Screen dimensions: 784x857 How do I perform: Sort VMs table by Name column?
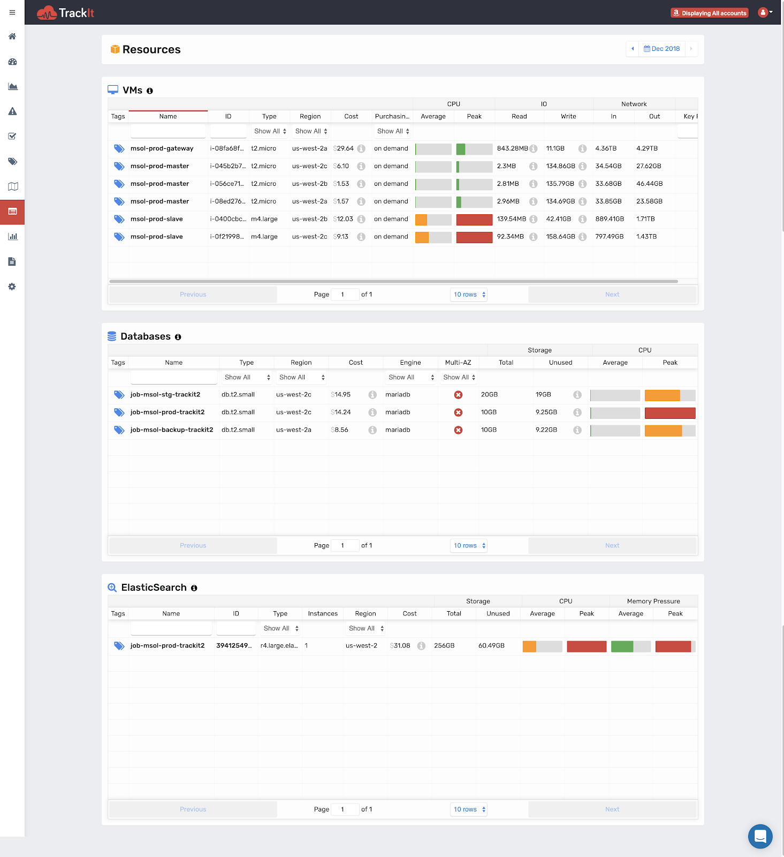pyautogui.click(x=168, y=116)
